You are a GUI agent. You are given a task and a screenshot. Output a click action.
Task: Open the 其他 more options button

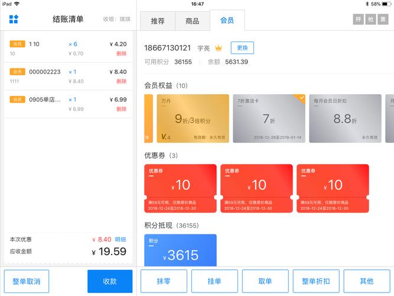coord(366,281)
